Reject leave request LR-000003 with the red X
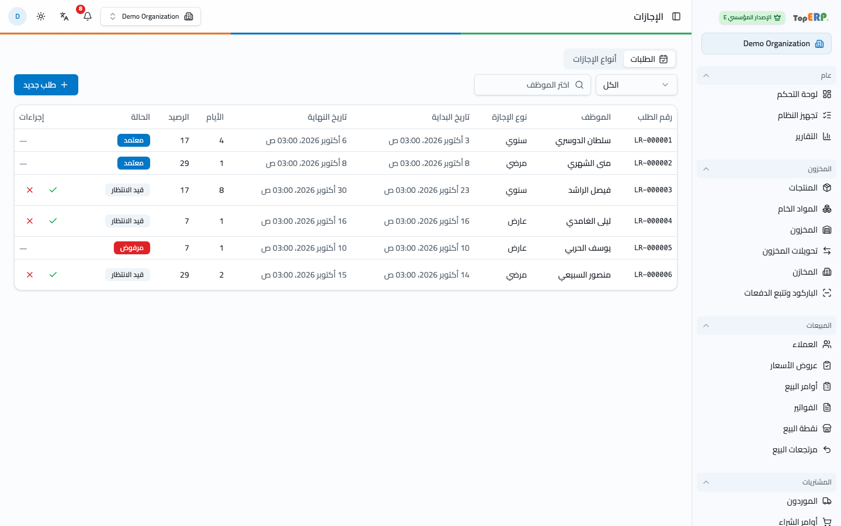This screenshot has height=526, width=841. [x=30, y=190]
